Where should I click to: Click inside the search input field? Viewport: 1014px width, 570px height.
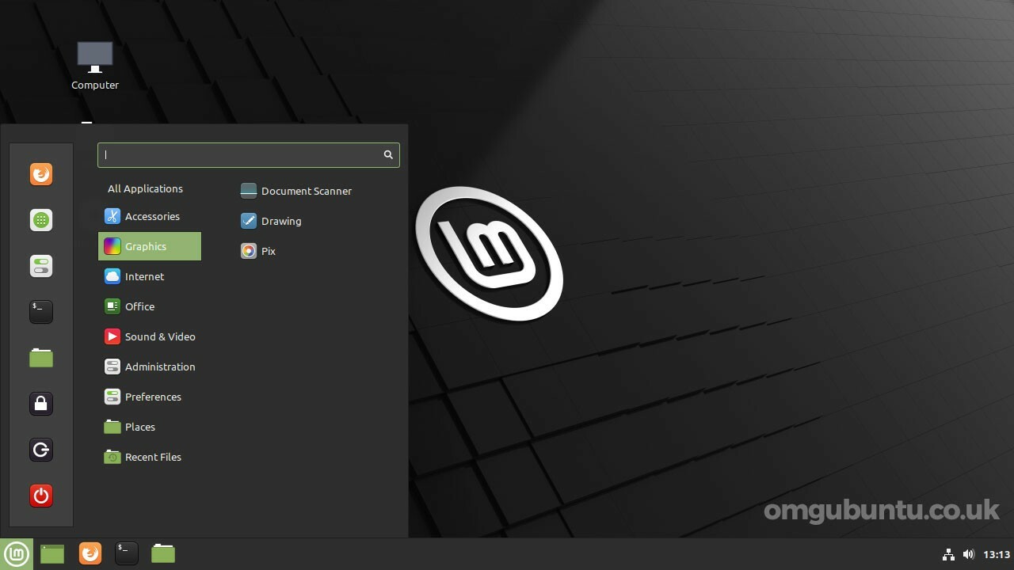point(238,154)
